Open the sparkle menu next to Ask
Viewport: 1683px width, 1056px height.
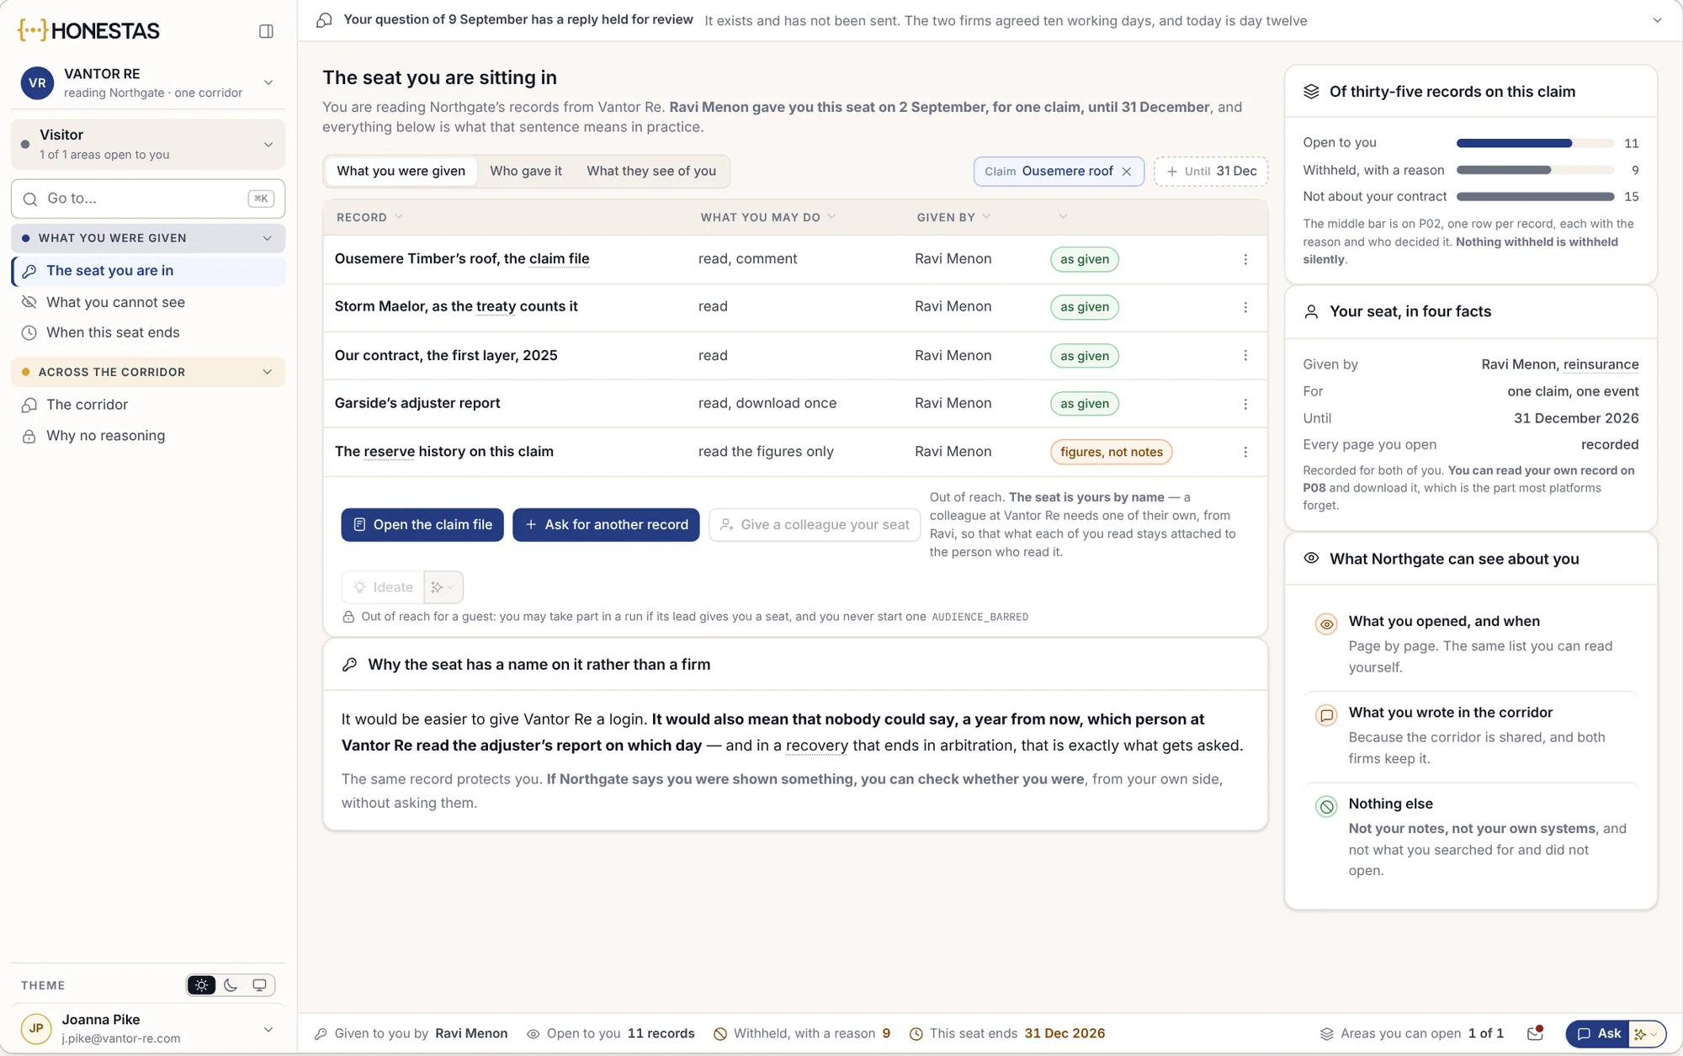coord(1646,1033)
